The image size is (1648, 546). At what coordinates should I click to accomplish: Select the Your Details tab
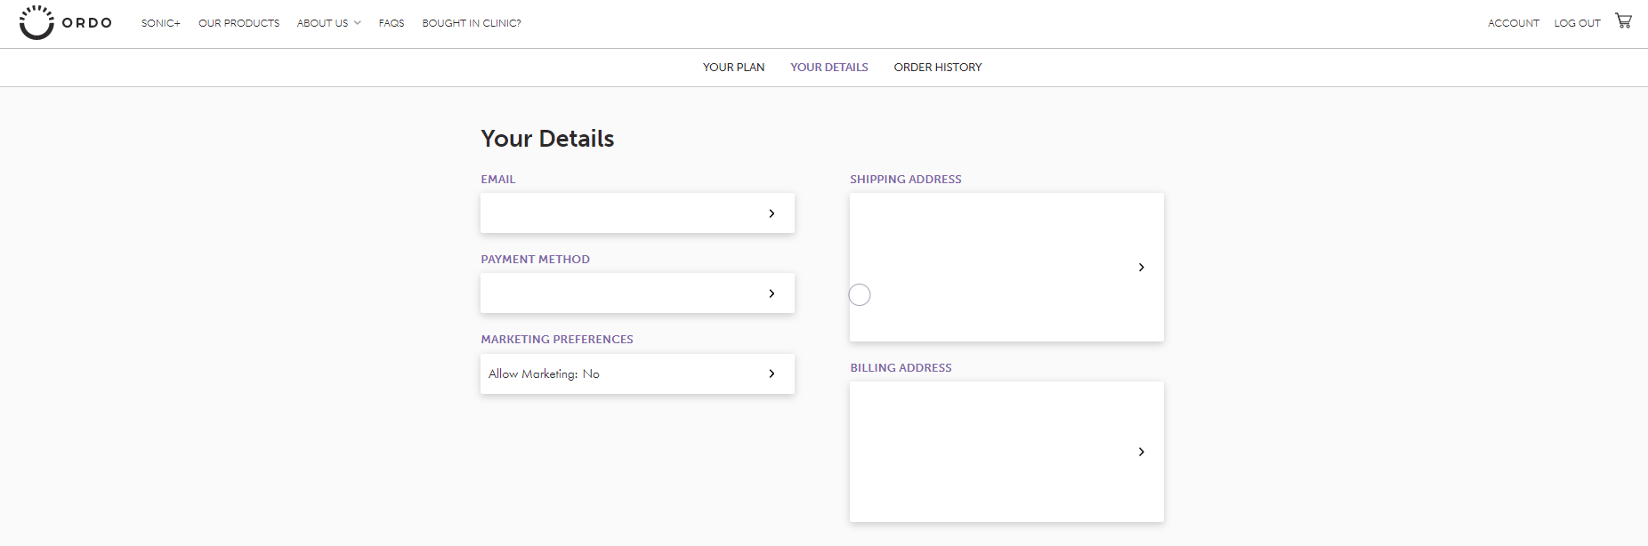pos(829,68)
